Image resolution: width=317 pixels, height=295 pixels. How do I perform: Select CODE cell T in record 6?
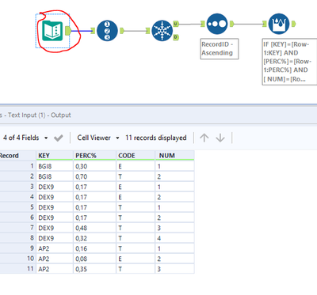coord(136,217)
